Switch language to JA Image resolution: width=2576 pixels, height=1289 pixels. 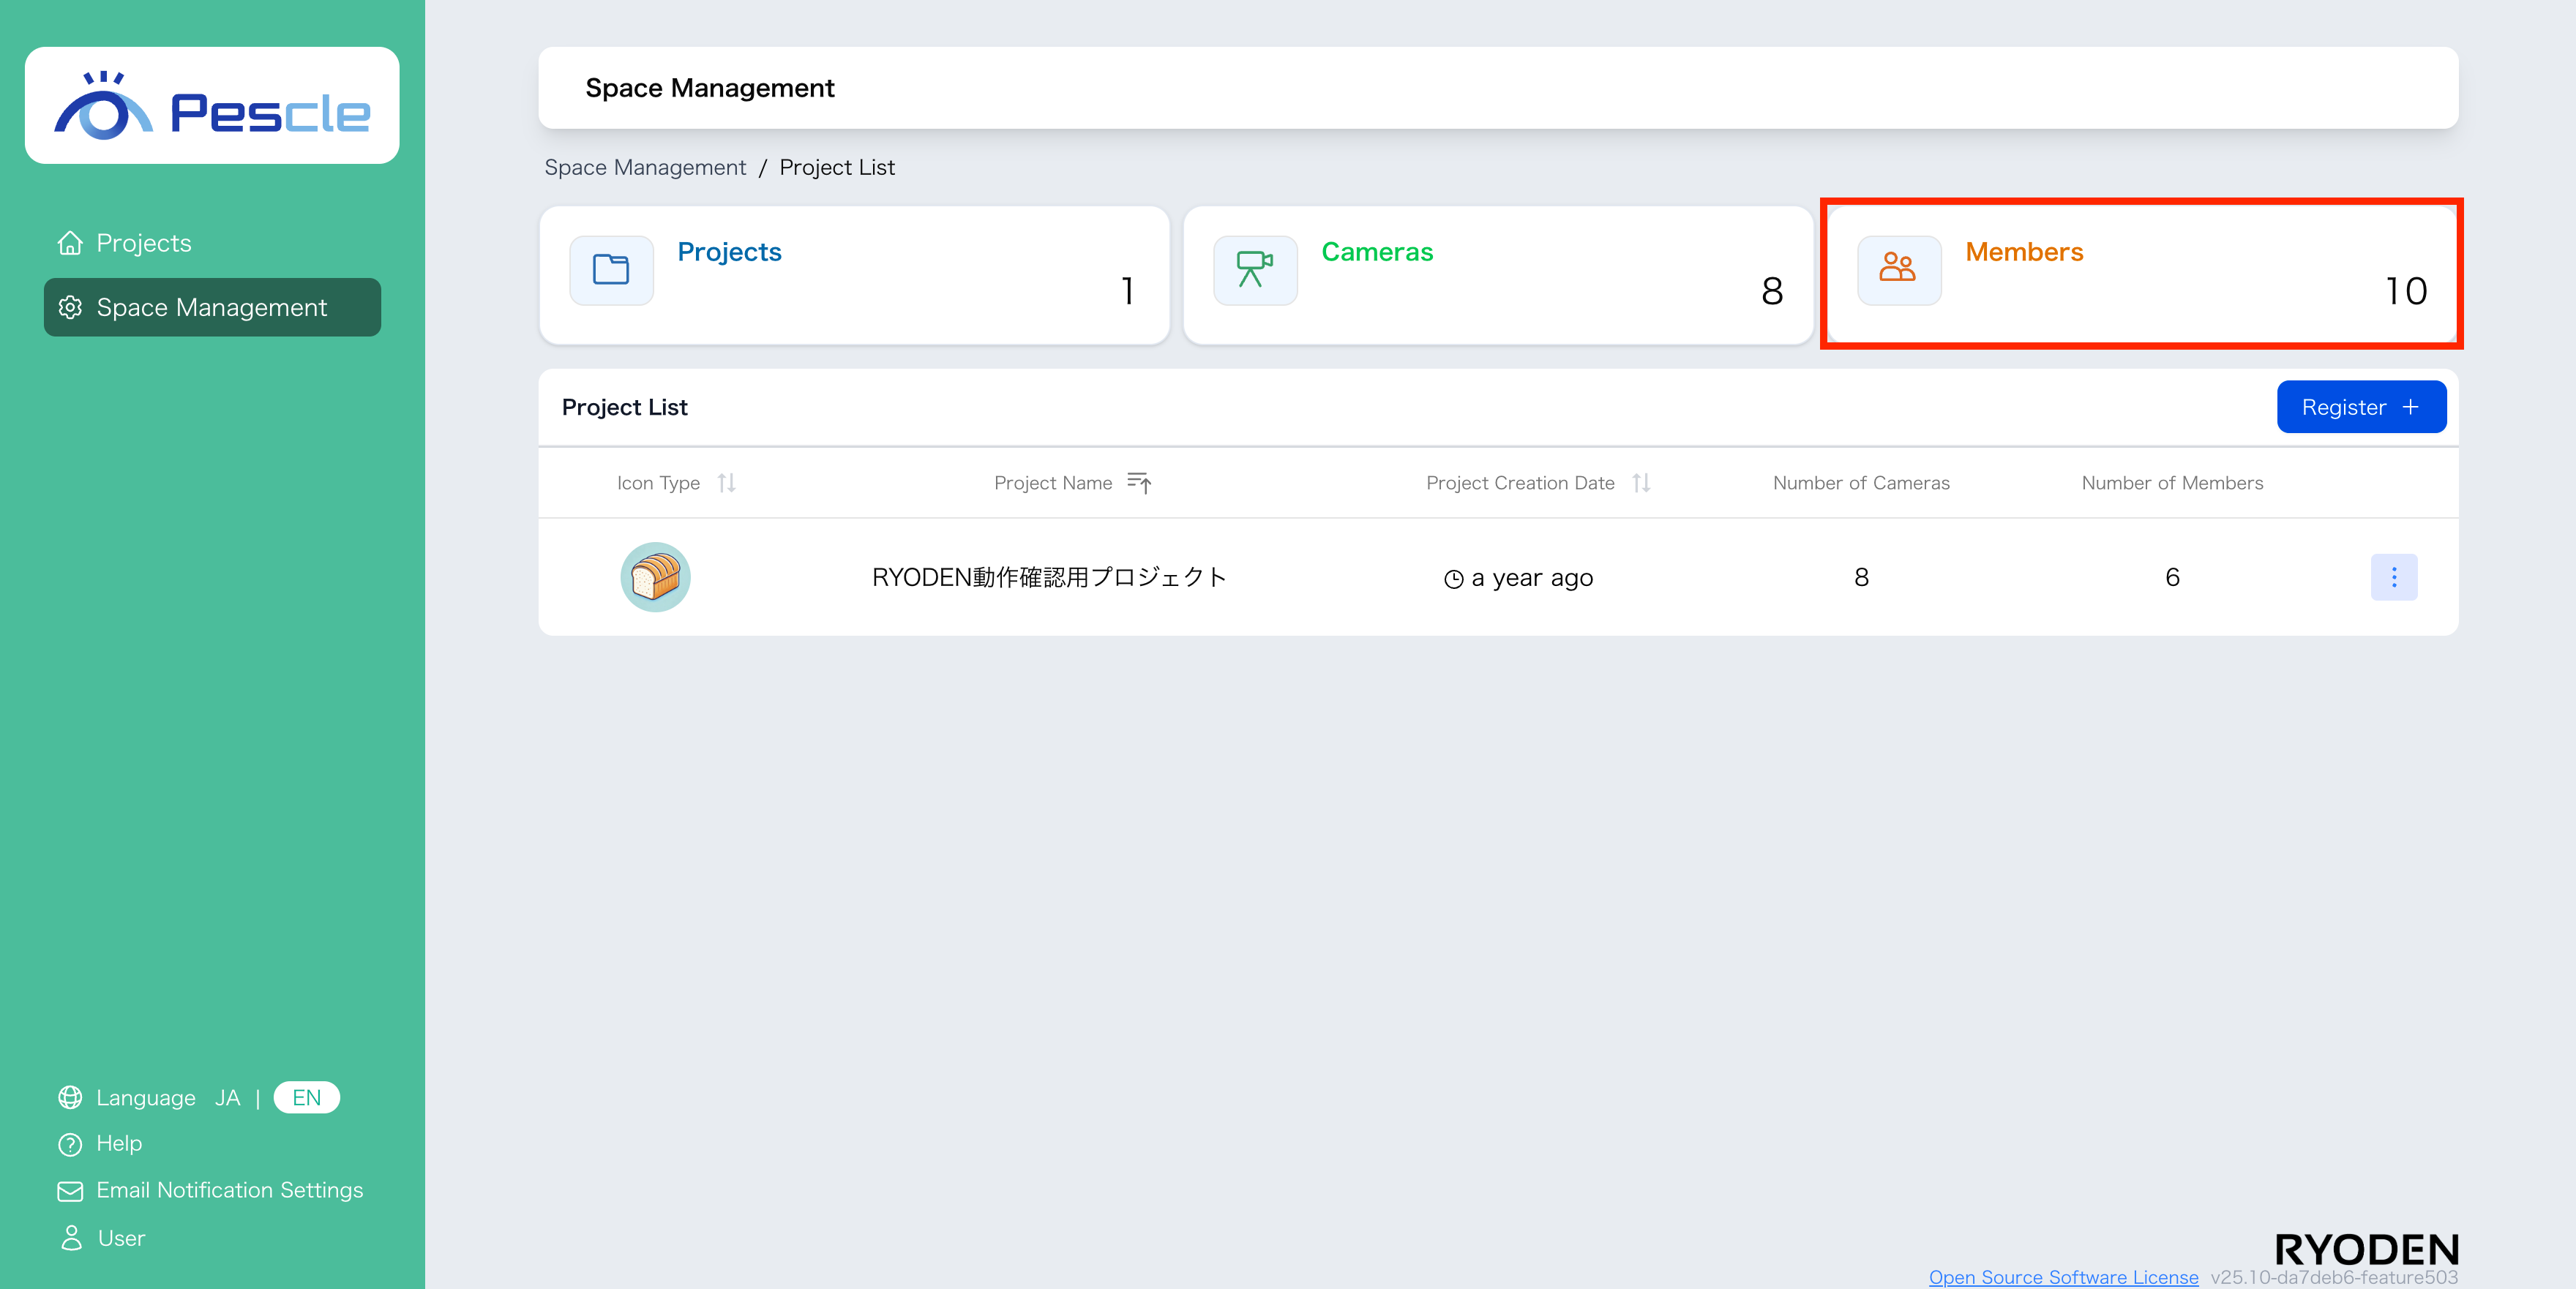227,1098
